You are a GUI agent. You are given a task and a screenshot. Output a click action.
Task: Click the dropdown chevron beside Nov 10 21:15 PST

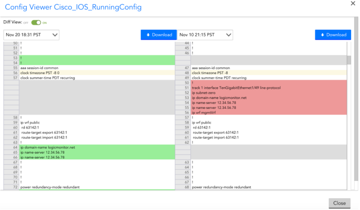coord(229,35)
